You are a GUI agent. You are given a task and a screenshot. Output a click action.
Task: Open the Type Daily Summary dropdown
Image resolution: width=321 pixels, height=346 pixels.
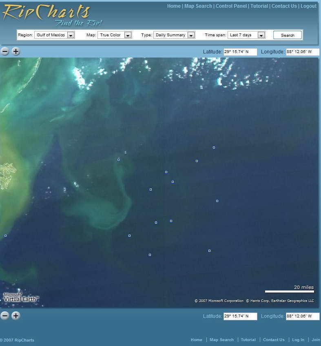point(174,35)
